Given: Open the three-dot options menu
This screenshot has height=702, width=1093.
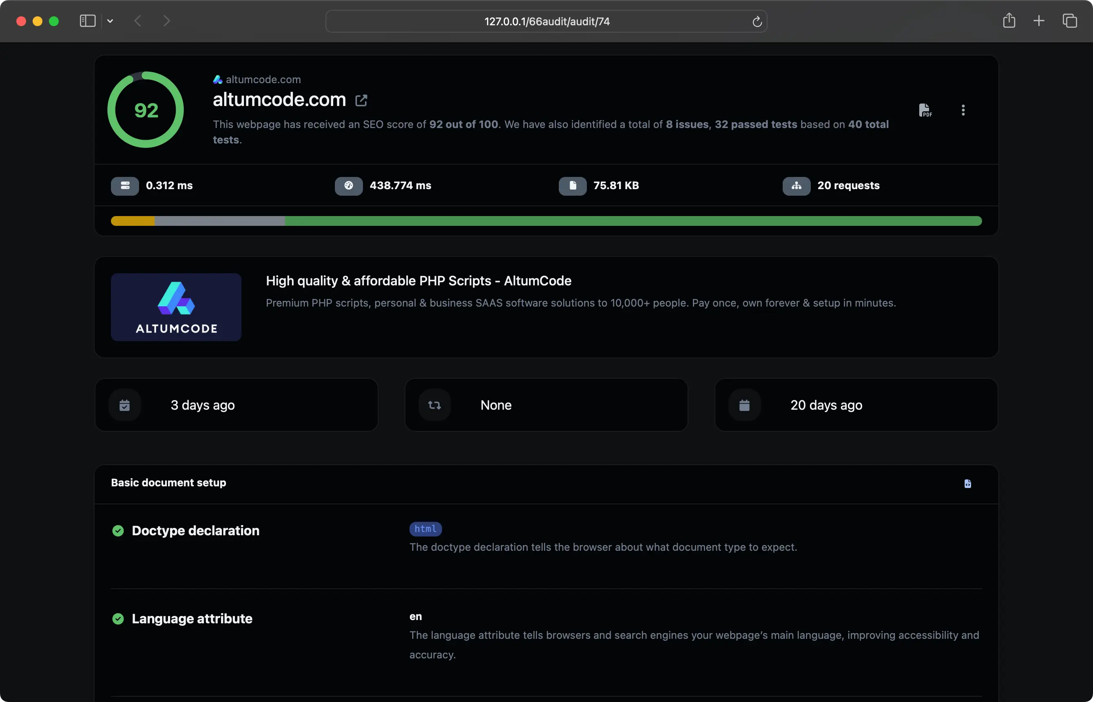Looking at the screenshot, I should coord(962,110).
